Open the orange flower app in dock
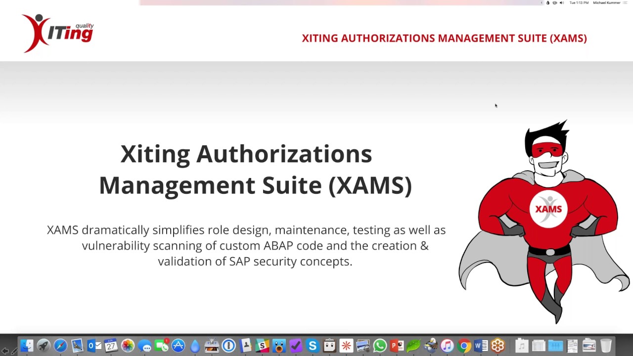This screenshot has width=633, height=356. (x=497, y=346)
